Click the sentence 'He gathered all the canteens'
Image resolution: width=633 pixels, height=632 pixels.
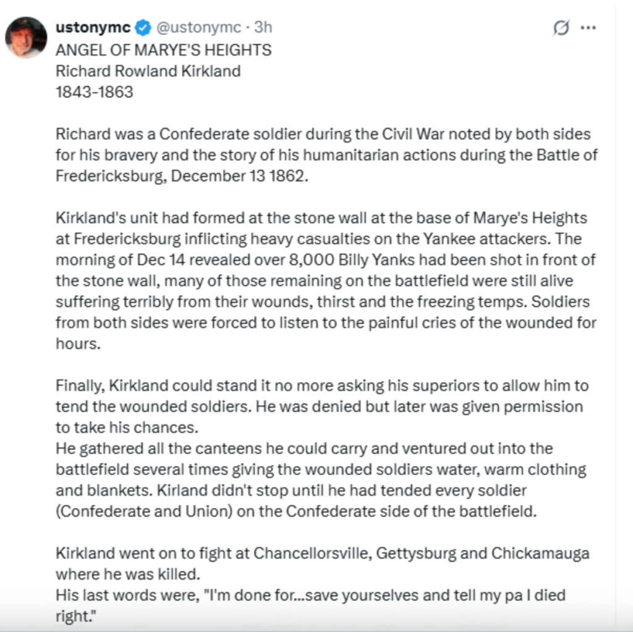coord(303,448)
